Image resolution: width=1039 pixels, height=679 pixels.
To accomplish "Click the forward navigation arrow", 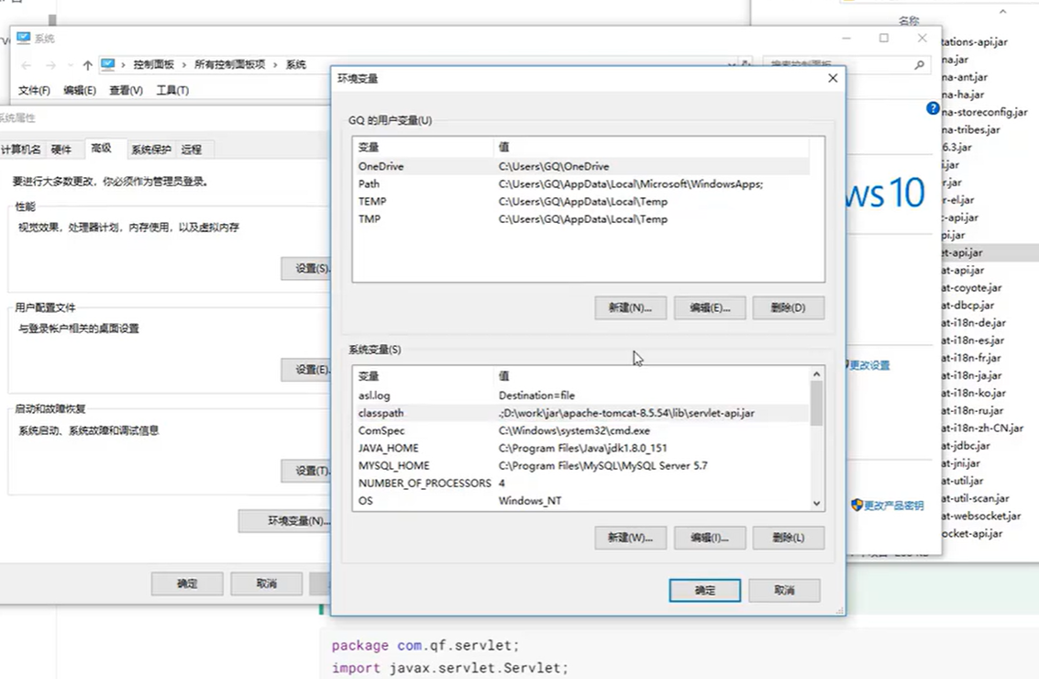I will click(x=52, y=65).
